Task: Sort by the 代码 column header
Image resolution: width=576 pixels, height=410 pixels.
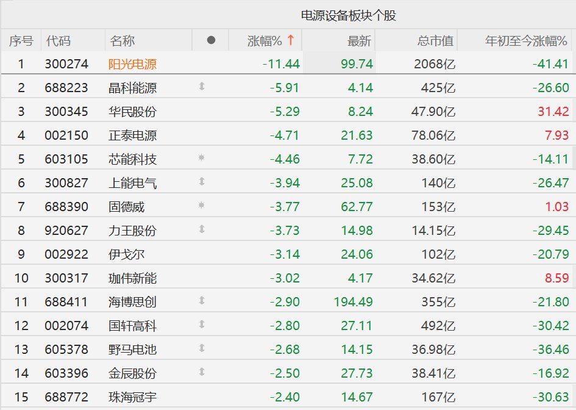Action: pos(58,40)
